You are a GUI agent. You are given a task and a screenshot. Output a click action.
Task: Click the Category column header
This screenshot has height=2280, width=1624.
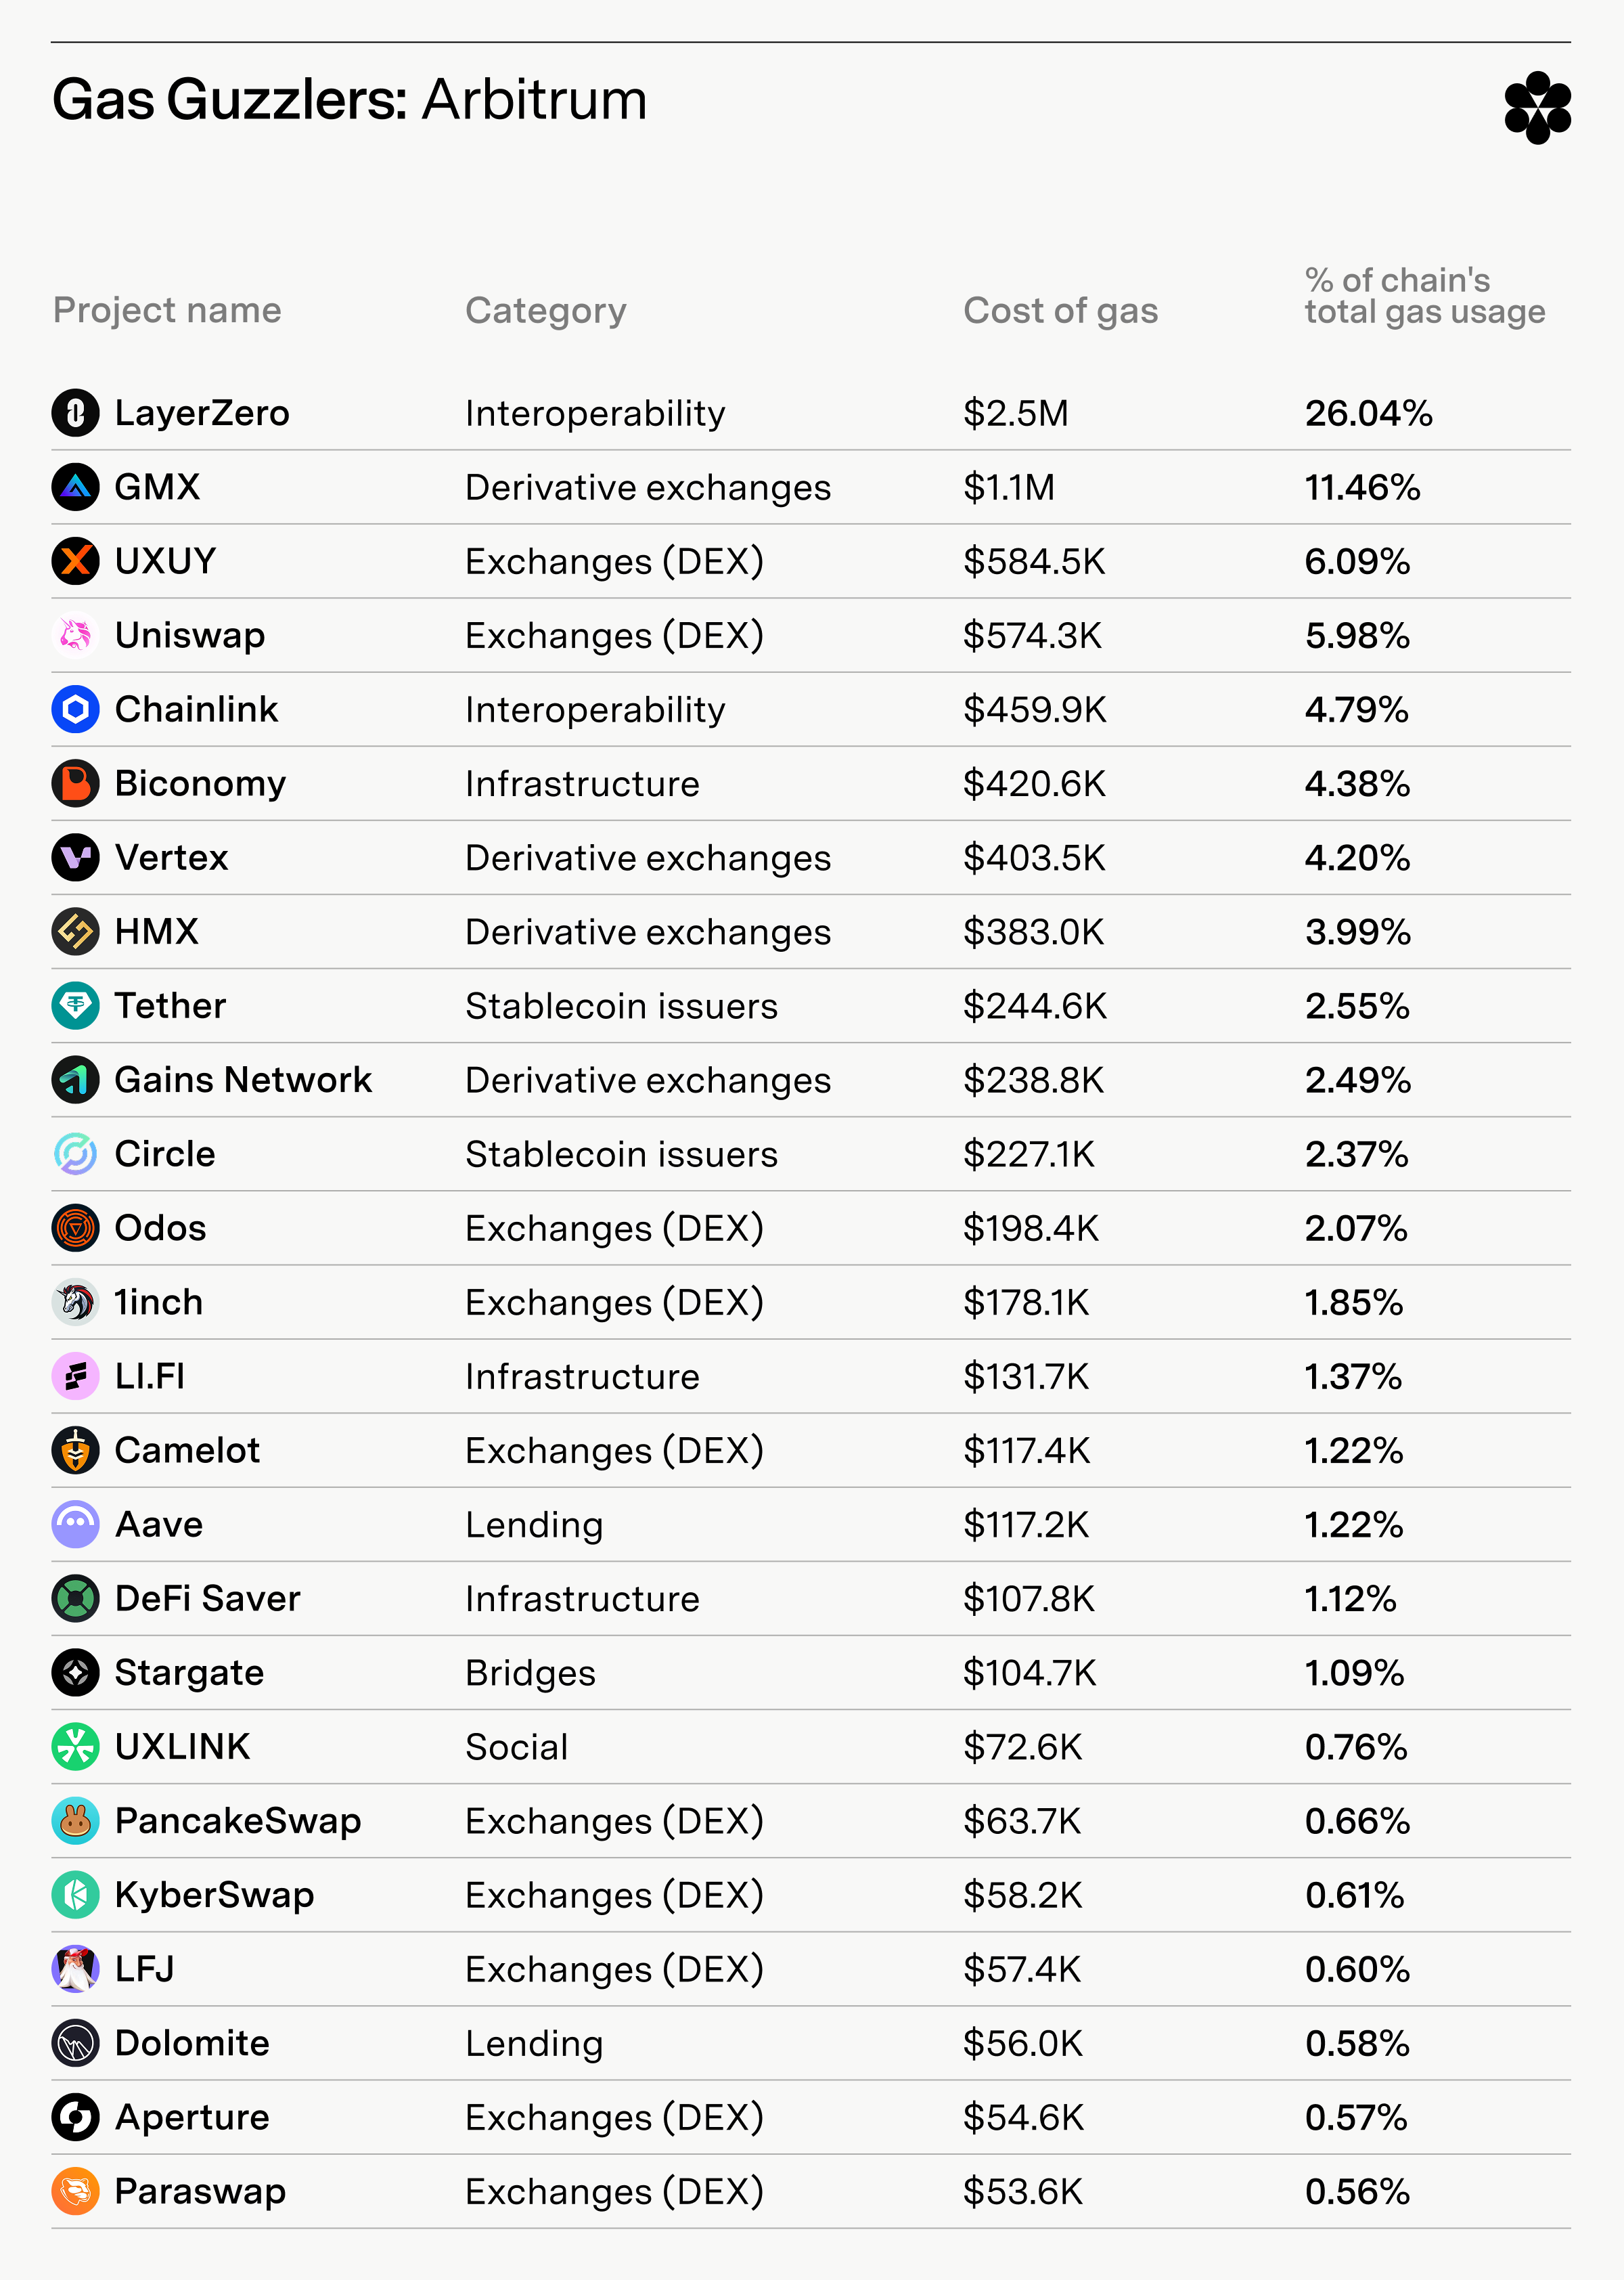point(546,311)
